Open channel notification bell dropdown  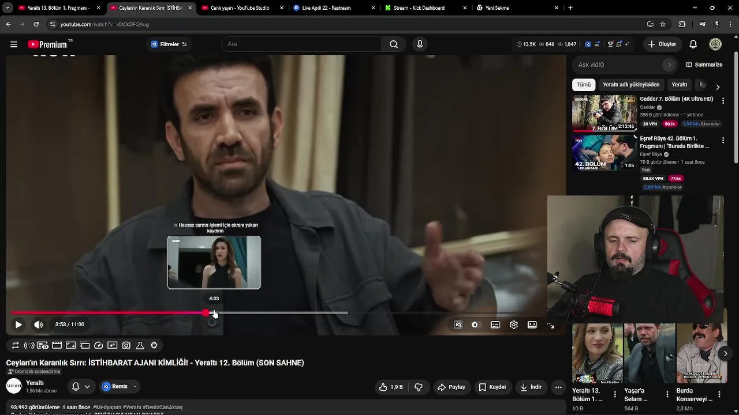81,387
